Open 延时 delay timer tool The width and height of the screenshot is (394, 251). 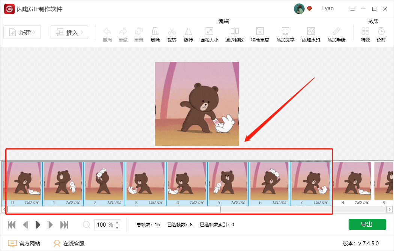coord(381,34)
